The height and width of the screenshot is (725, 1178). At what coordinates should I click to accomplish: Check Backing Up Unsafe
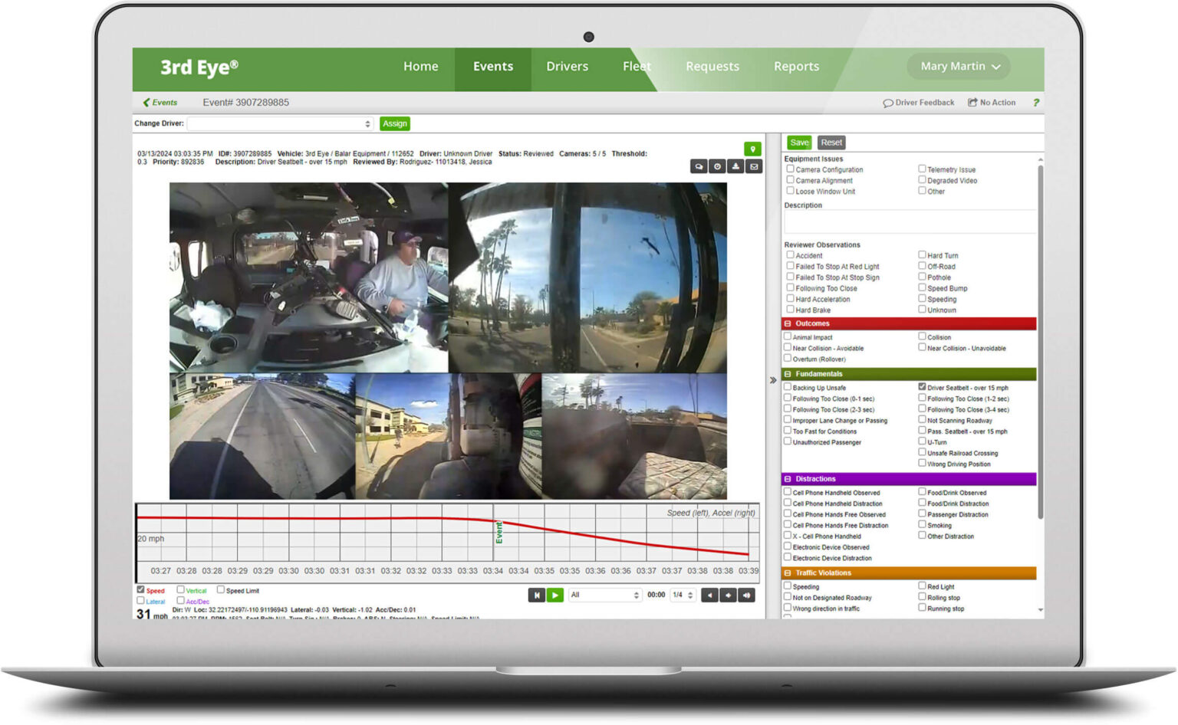point(788,387)
